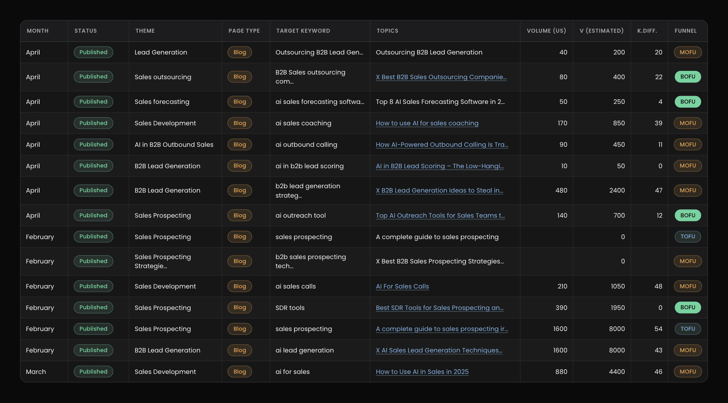
Task: Open 'X B2B Lead Generation Ideas to Steal' link
Action: [439, 190]
